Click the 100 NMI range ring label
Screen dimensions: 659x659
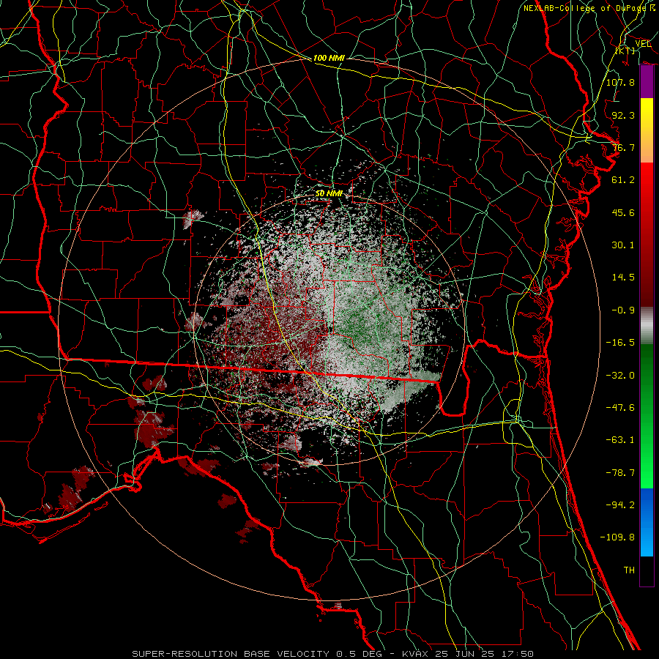[329, 58]
